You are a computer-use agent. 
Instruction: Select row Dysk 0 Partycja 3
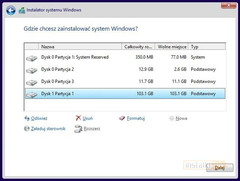[125, 81]
